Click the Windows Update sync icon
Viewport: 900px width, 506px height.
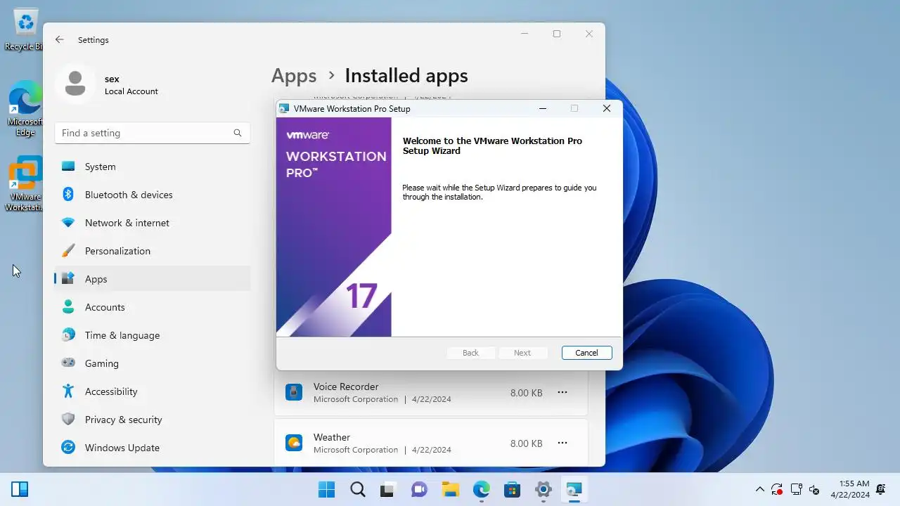coord(68,448)
